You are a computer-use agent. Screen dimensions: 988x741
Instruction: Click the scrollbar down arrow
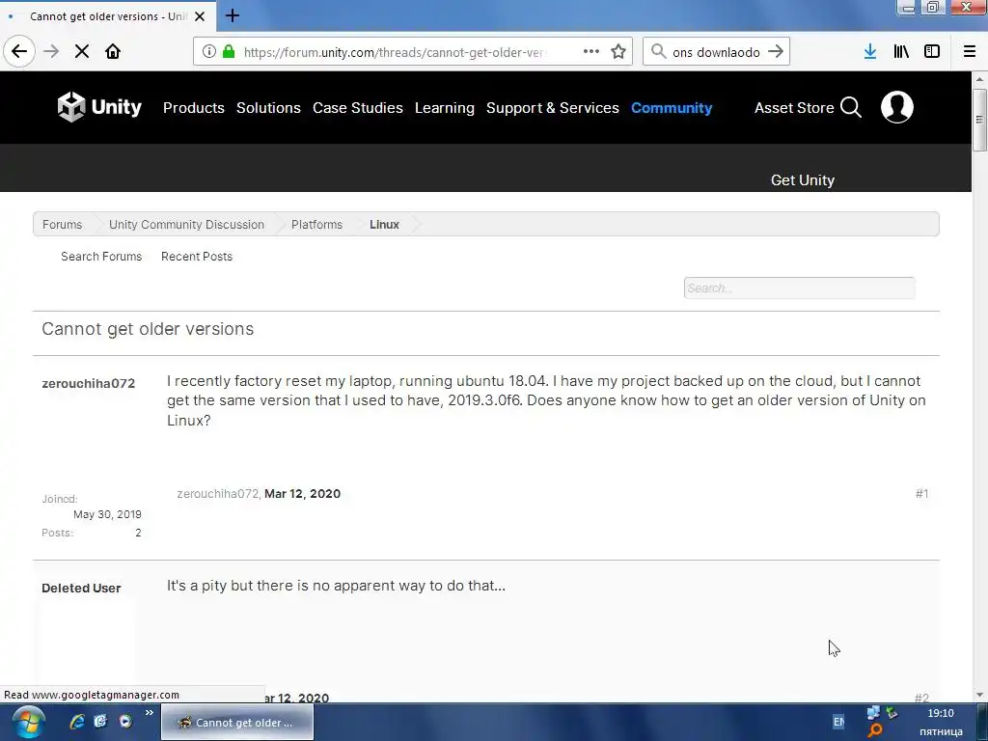[979, 695]
